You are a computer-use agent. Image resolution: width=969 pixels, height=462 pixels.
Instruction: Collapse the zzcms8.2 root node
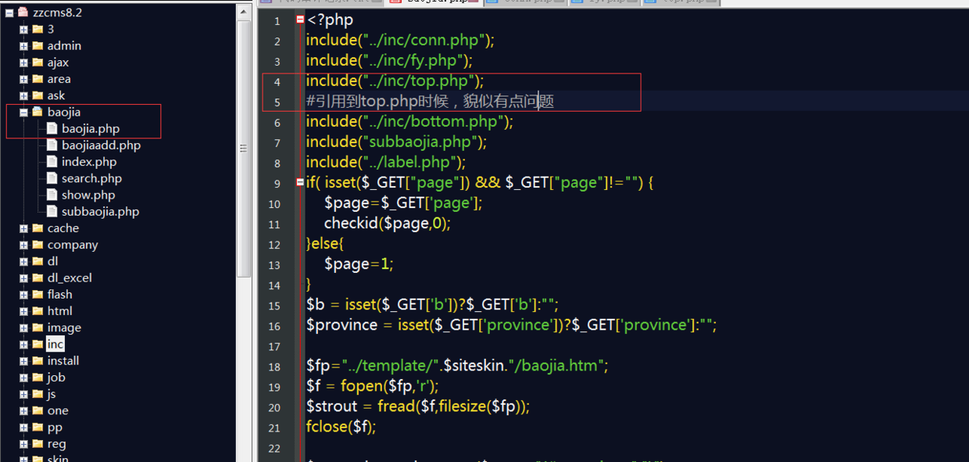[9, 13]
